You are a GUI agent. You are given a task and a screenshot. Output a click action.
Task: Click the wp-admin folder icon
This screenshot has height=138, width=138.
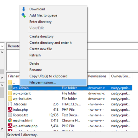click(10, 88)
